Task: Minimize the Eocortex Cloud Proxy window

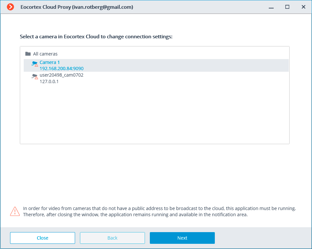Action: [x=271, y=7]
